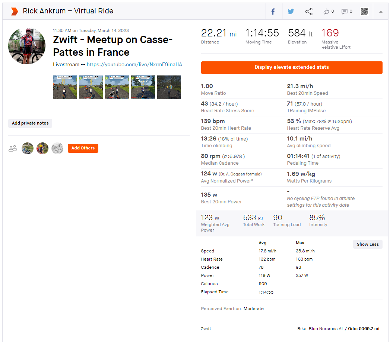Click the orange Strava chevron logo
The image size is (390, 342).
tap(14, 11)
